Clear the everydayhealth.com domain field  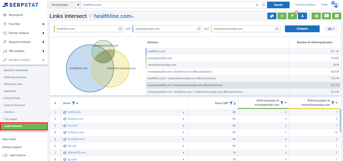tap(199, 29)
